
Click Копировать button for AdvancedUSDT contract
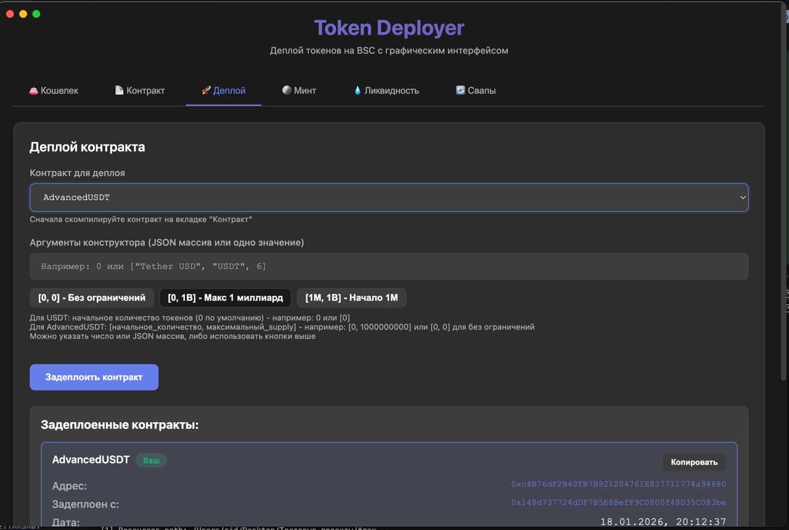coord(694,462)
